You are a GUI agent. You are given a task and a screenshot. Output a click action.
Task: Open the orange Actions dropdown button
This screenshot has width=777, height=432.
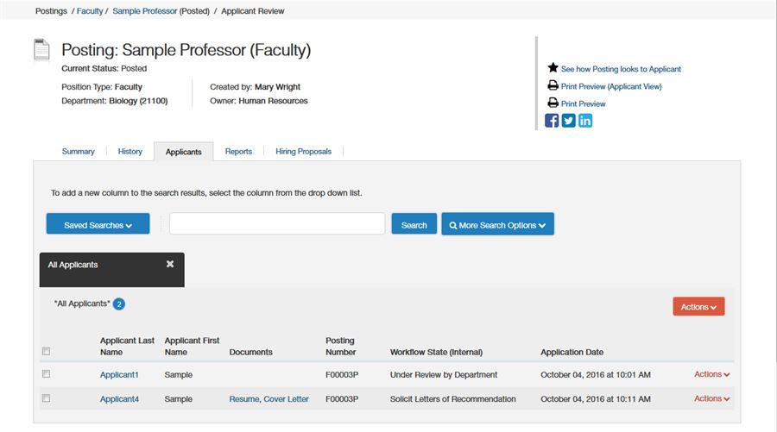(698, 307)
